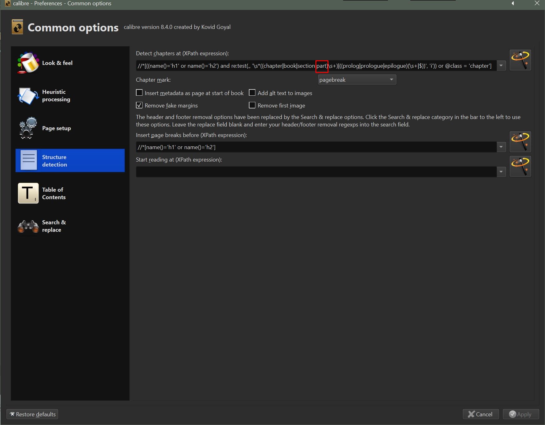Check the Remove first image option
545x425 pixels.
click(252, 105)
